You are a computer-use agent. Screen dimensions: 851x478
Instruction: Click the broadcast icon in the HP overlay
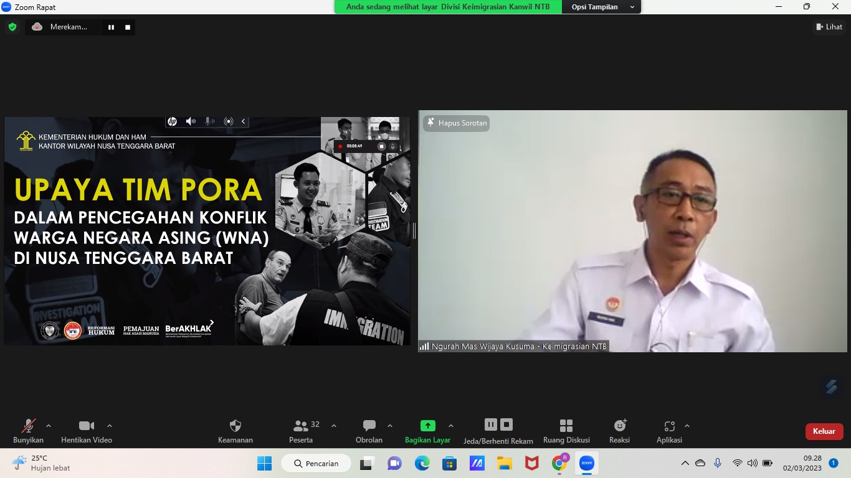pyautogui.click(x=229, y=121)
